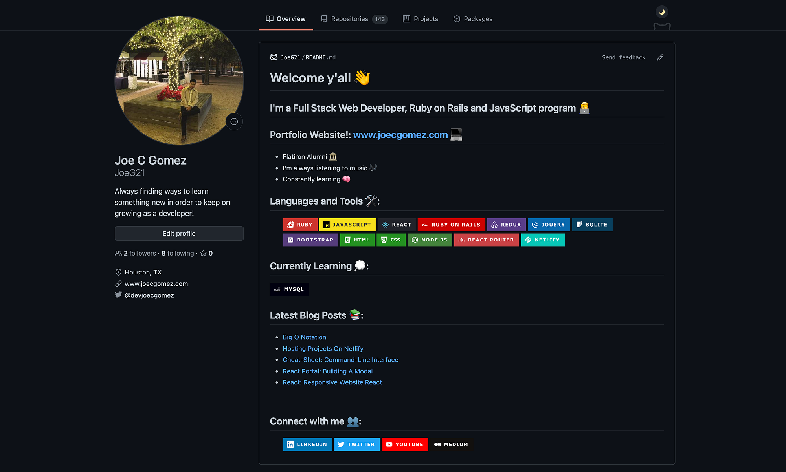Open the Big O Notation blog post
This screenshot has height=472, width=786.
304,337
